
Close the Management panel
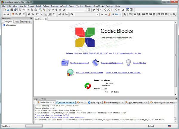click(x=31, y=18)
